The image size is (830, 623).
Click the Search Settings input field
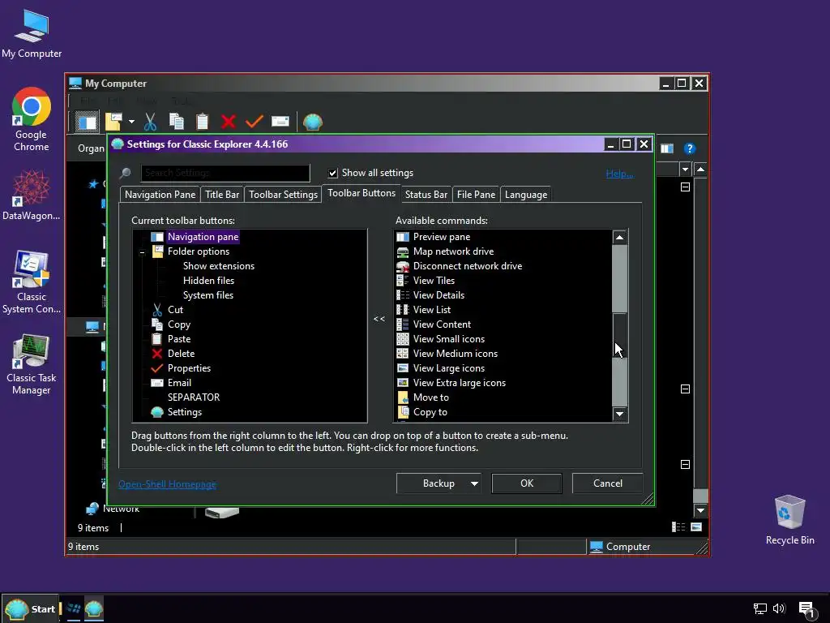[x=225, y=173]
